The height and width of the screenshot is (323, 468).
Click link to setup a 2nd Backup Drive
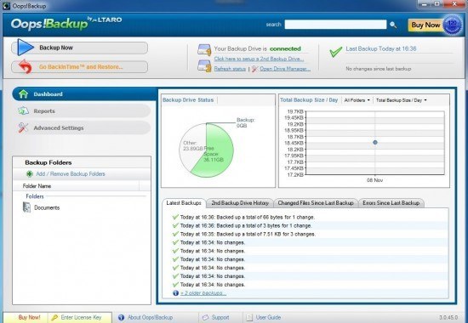(259, 59)
